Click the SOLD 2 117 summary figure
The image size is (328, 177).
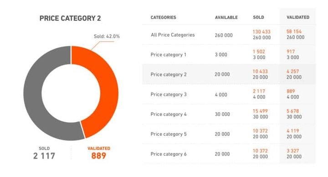(44, 153)
